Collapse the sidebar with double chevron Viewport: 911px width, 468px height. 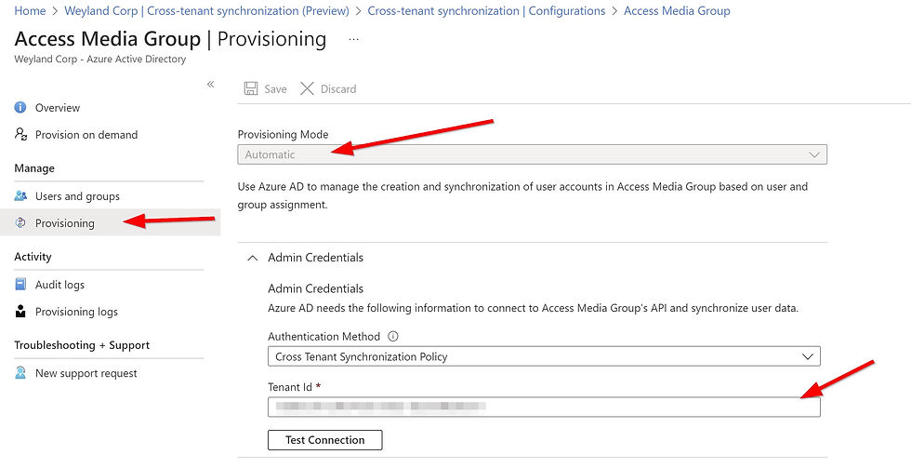click(x=210, y=85)
